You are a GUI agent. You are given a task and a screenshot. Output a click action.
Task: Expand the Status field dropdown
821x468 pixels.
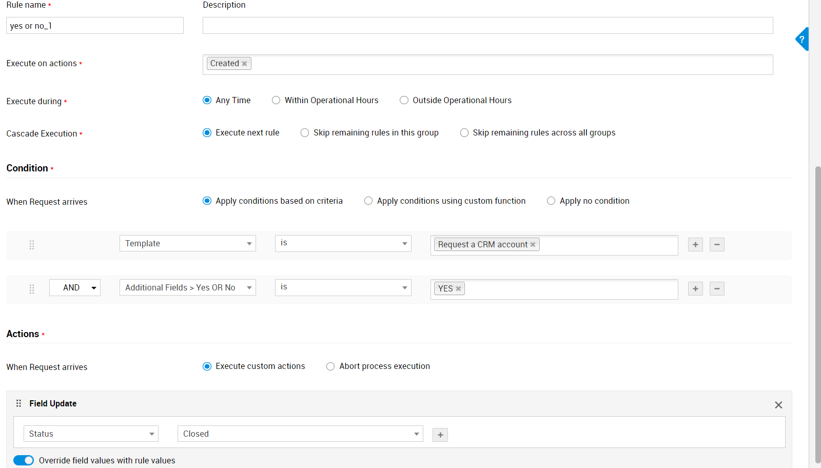(91, 434)
